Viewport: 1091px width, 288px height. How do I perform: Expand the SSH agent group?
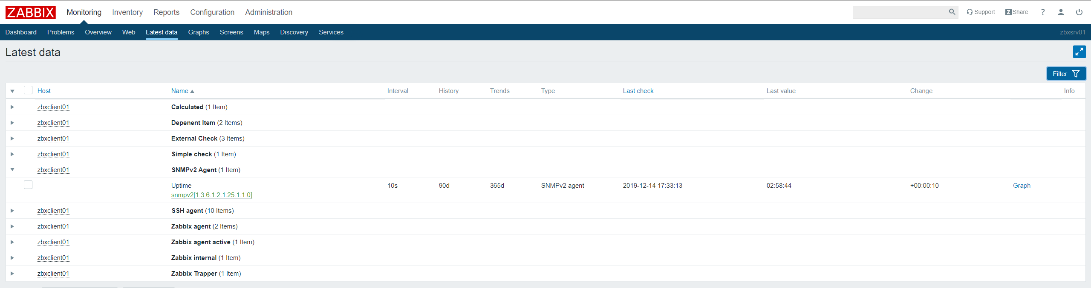[x=12, y=211]
